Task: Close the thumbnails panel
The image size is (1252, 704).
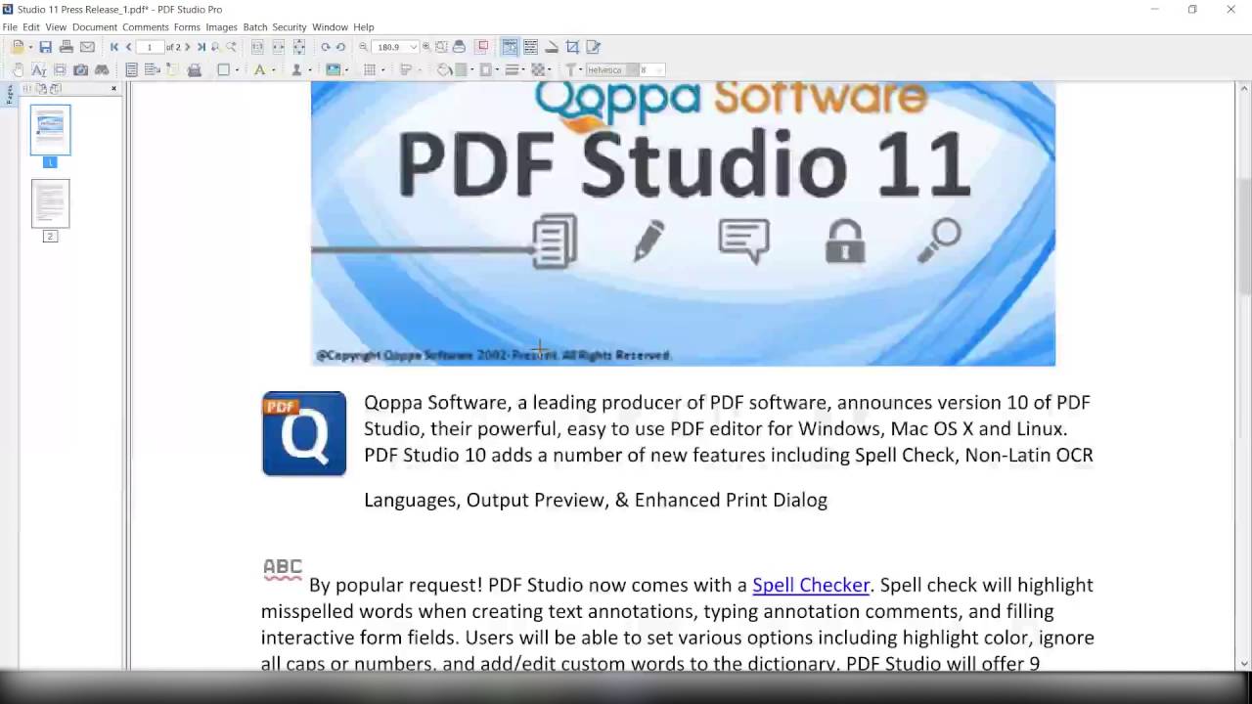Action: coord(113,88)
